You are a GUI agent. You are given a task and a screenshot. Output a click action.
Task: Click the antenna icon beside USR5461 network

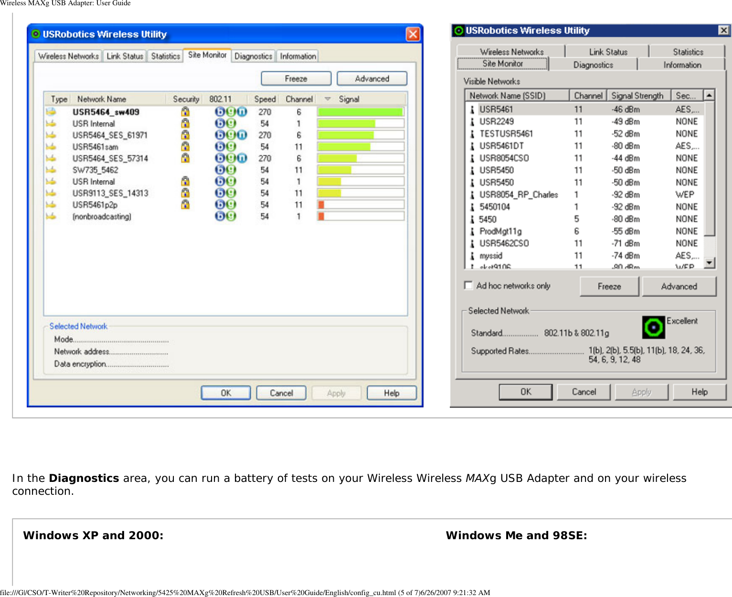[x=472, y=109]
